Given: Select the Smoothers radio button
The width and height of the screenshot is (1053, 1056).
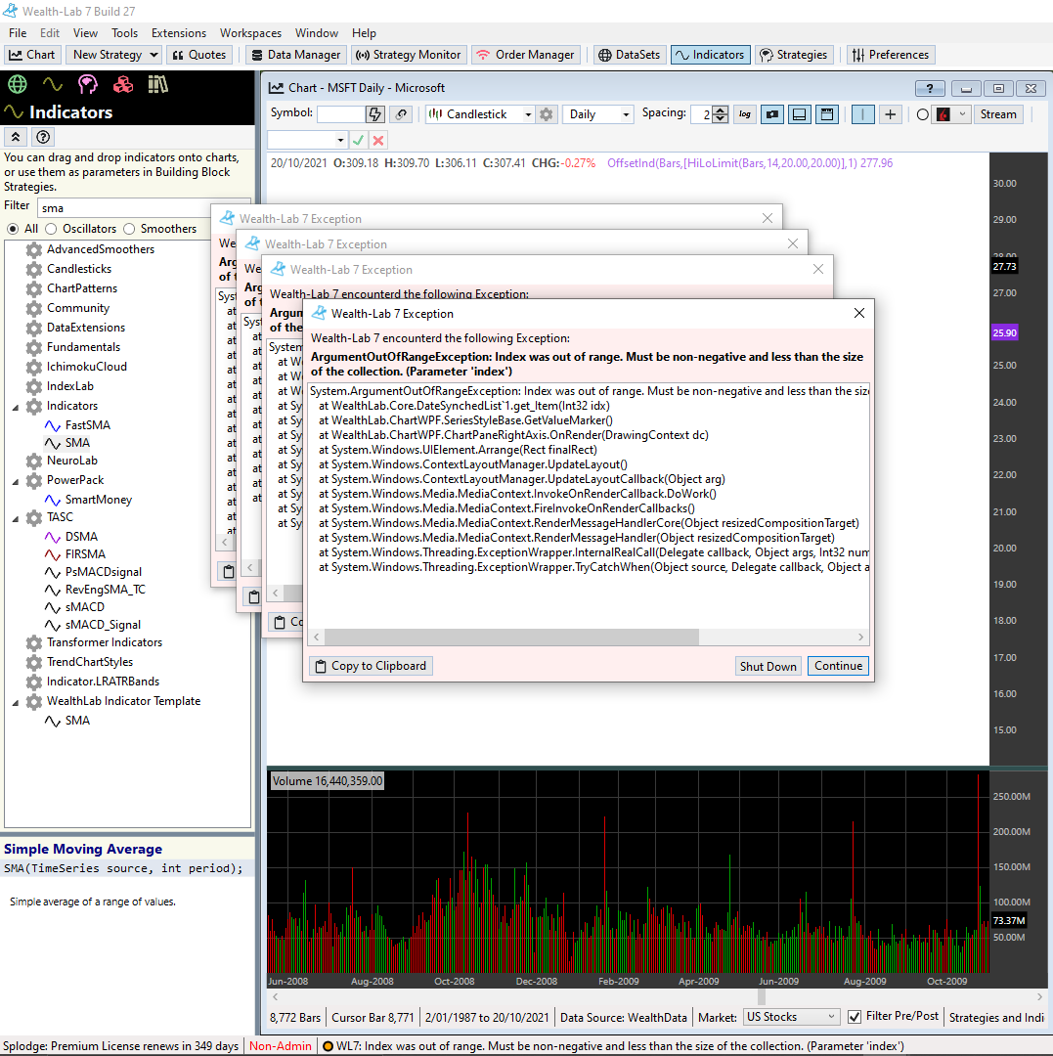Looking at the screenshot, I should click(130, 229).
